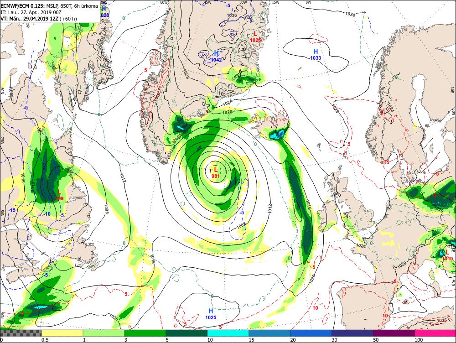Click the '1036' isobar label over northern Greenland
Viewport: 456px width, 343px height.
[x=232, y=16]
